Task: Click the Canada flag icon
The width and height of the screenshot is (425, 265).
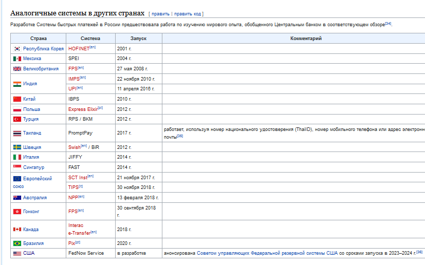Action: click(17, 230)
